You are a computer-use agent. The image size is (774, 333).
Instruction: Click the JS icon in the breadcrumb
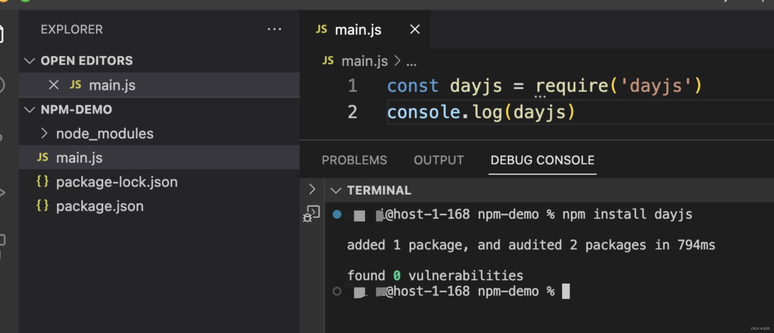(x=328, y=60)
